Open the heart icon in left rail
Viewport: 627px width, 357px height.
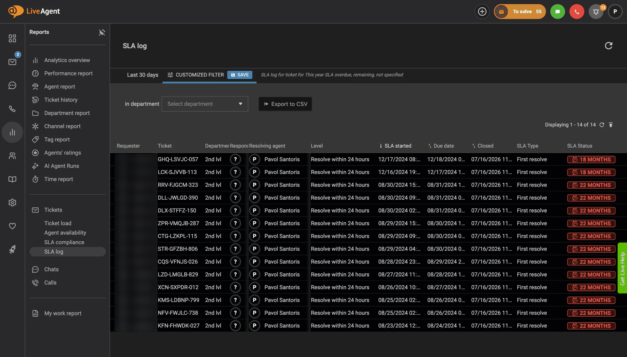[12, 226]
